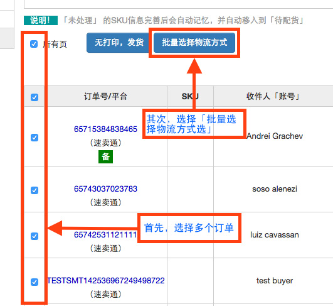
Task: Select recipient soso alenezi
Action: click(275, 189)
